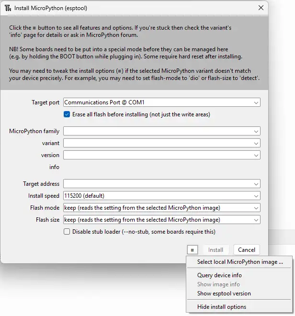Expand the MicroPython family dropdown
This screenshot has height=316, width=295.
pos(162,131)
